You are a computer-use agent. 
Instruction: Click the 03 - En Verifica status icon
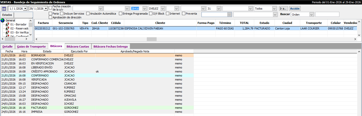[x=8, y=33]
